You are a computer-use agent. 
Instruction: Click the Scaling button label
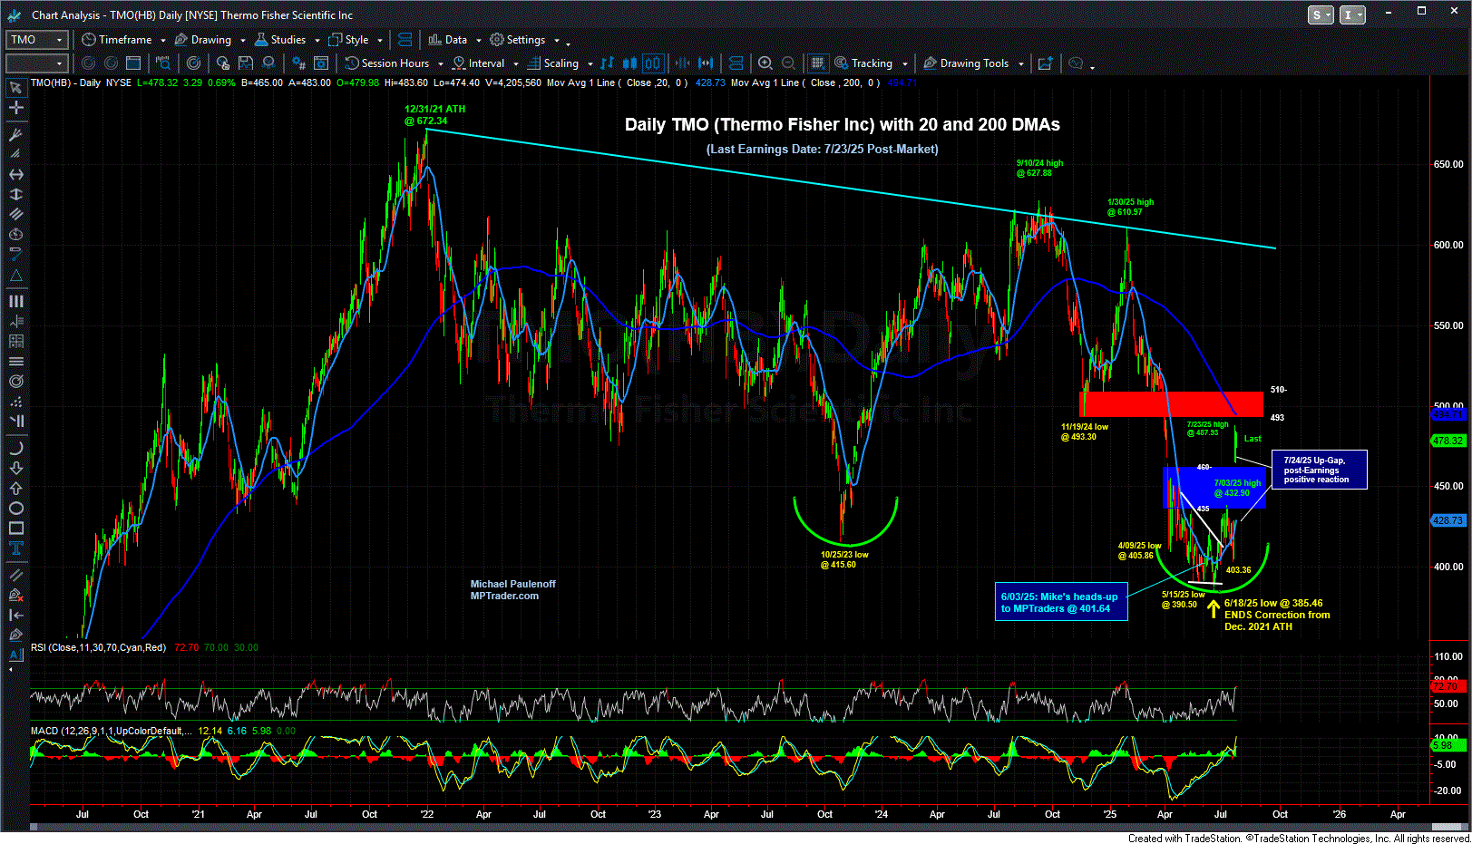[561, 63]
